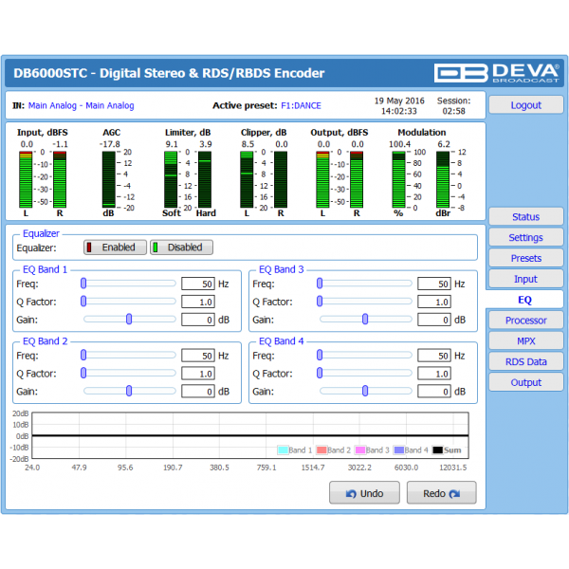Screen dimensions: 569x569
Task: Go to the Input page
Action: 525,279
